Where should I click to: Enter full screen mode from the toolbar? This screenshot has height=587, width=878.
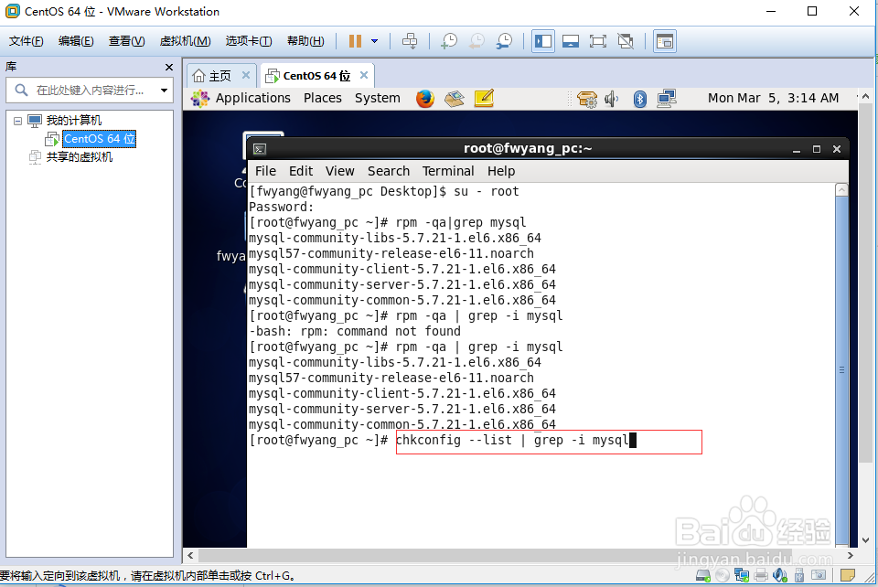click(598, 41)
